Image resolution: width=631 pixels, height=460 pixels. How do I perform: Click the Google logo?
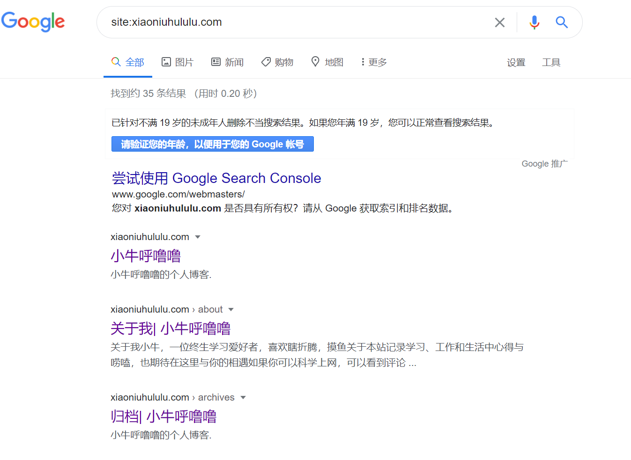click(33, 22)
